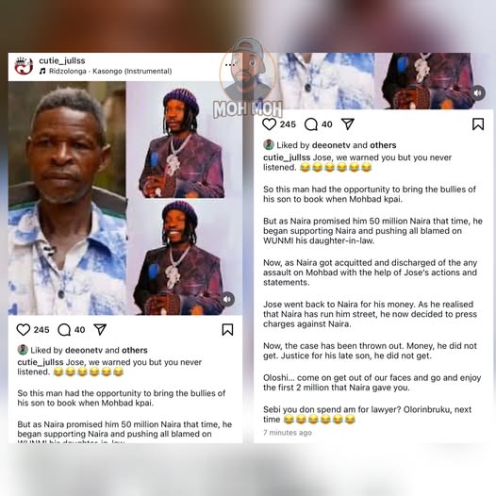
Task: View others who liked the left post
Action: click(135, 350)
